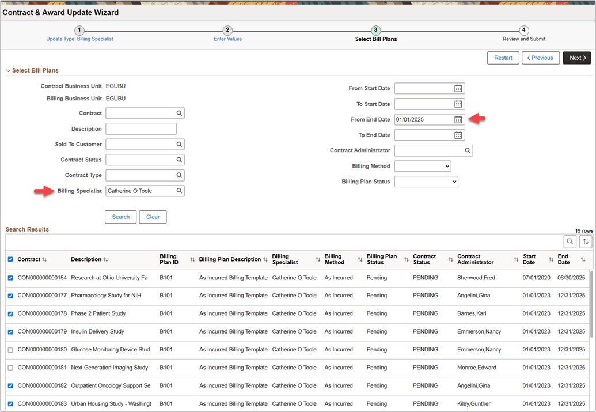Click the results grid sort icon

pyautogui.click(x=586, y=242)
